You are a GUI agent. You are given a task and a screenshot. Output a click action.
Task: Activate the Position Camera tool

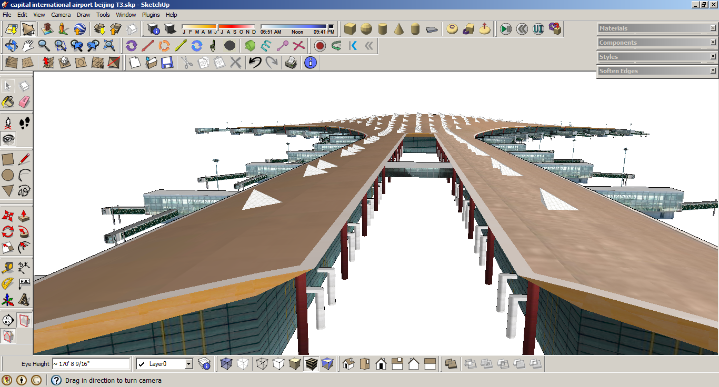pos(8,124)
